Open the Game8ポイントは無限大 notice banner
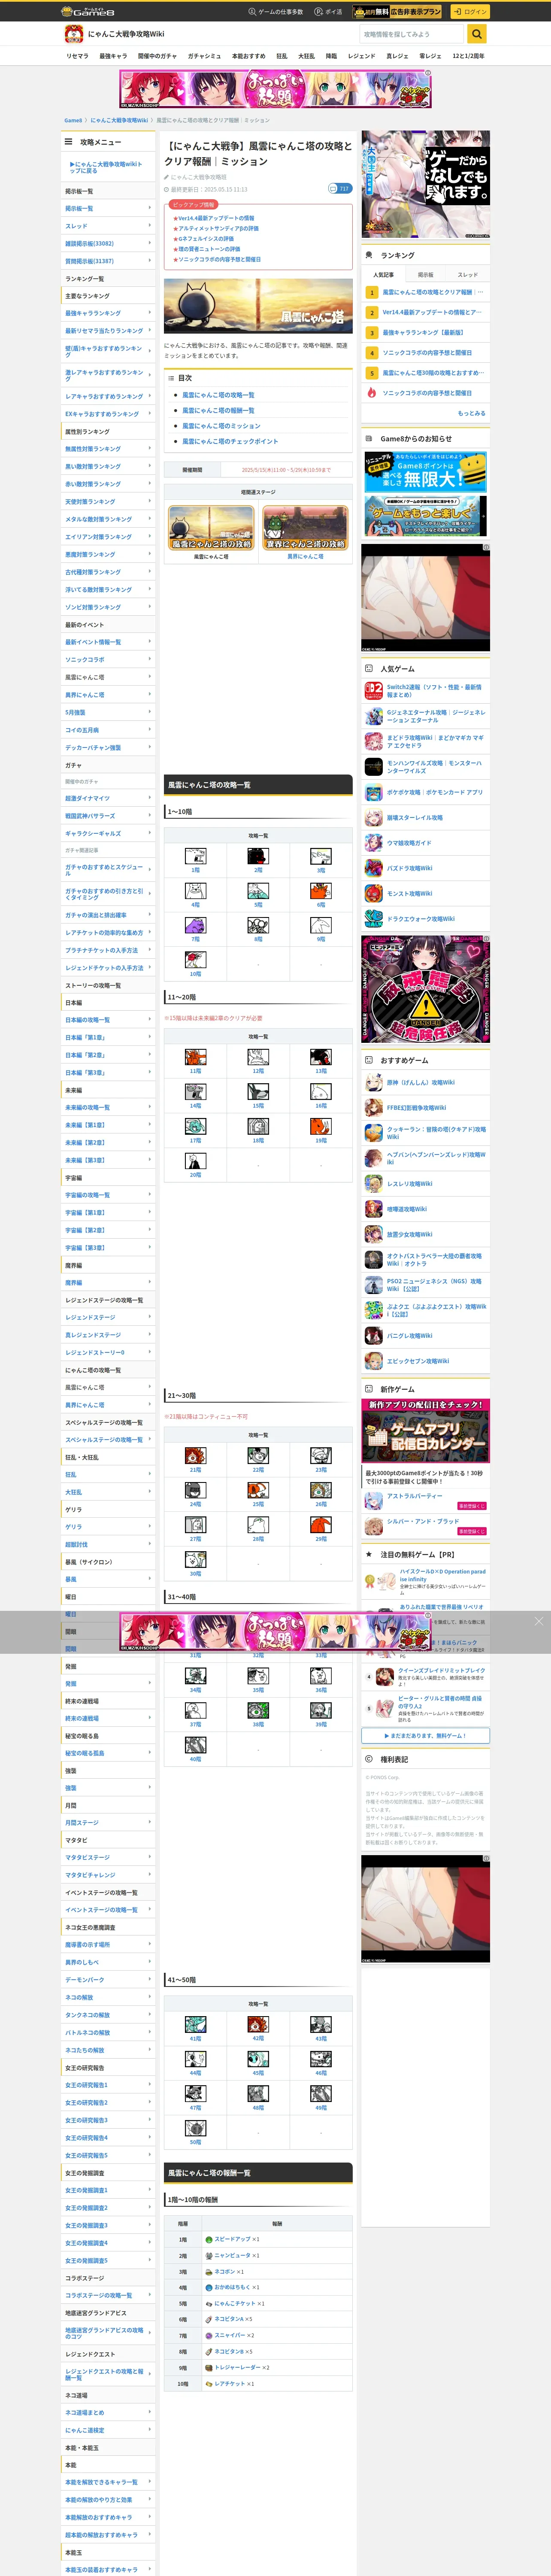This screenshot has height=2576, width=551. 426,472
